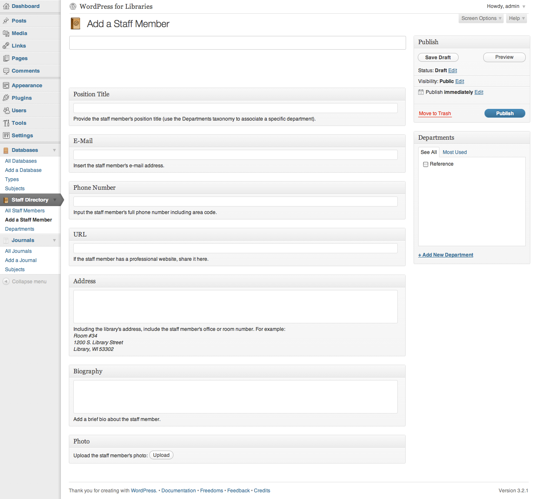
Task: Expand the Screen Options panel
Action: tap(481, 18)
